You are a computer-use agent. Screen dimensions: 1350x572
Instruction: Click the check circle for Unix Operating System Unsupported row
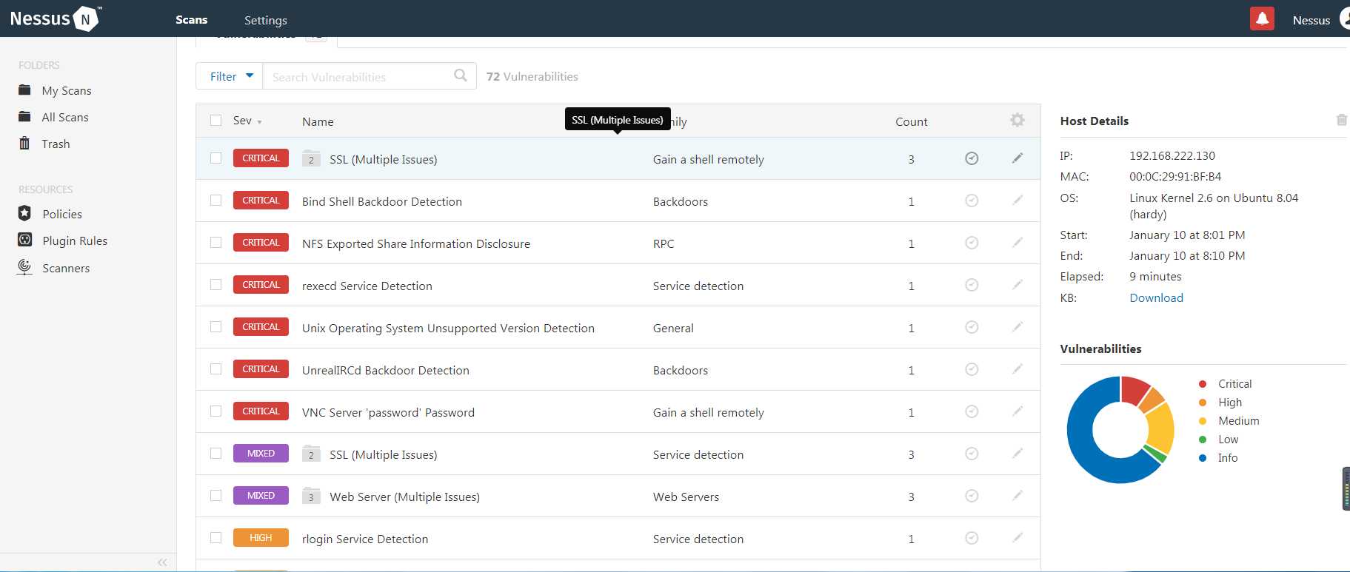pos(972,327)
